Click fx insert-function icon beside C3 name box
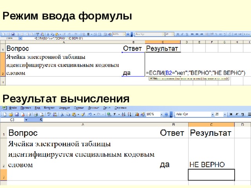Image resolution: width=251 pixels, height=188 pixels. pyautogui.click(x=41, y=119)
